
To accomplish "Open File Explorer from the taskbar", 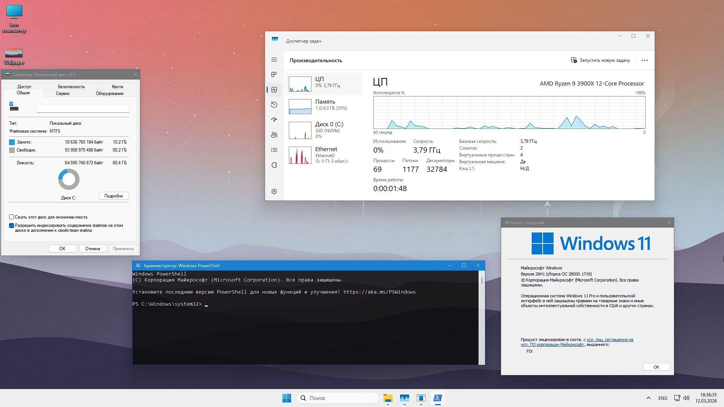I will click(x=388, y=398).
